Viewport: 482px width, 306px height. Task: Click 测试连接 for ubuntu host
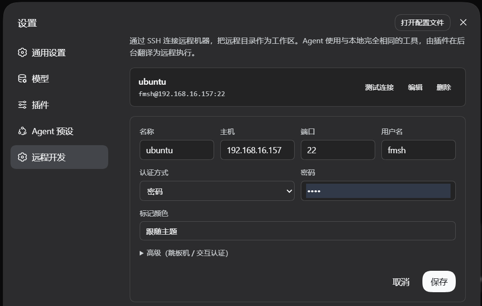pos(379,88)
